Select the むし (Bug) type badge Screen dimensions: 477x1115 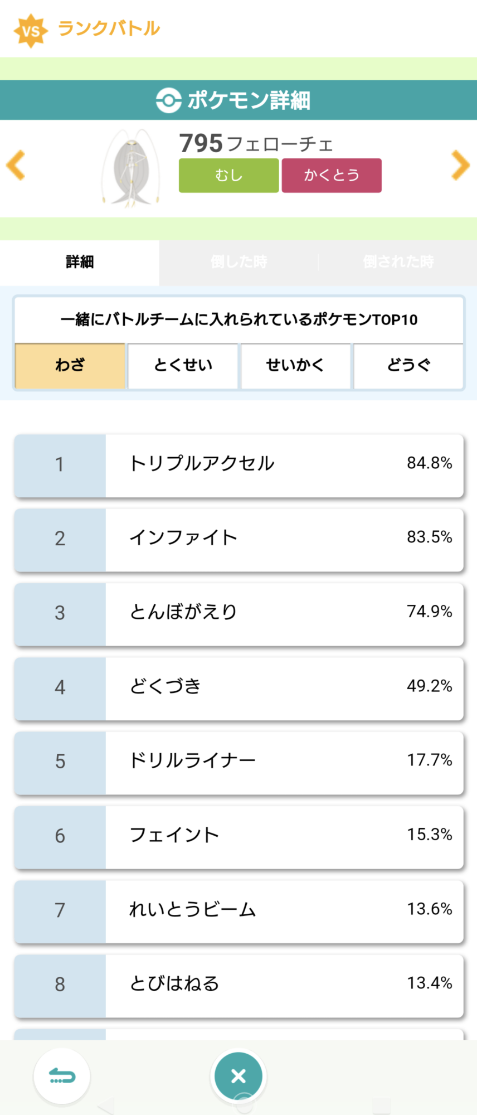pyautogui.click(x=228, y=176)
